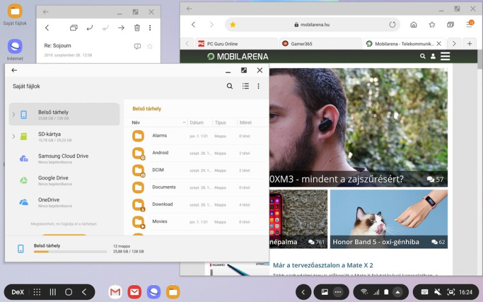The width and height of the screenshot is (483, 302).
Task: Open the Documents folder
Action: pyautogui.click(x=197, y=187)
